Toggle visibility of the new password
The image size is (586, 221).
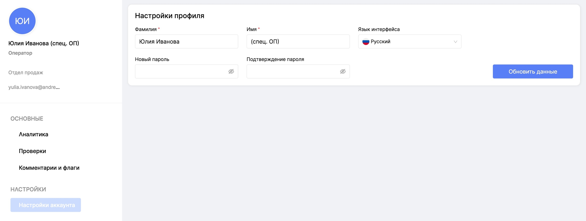coord(231,71)
